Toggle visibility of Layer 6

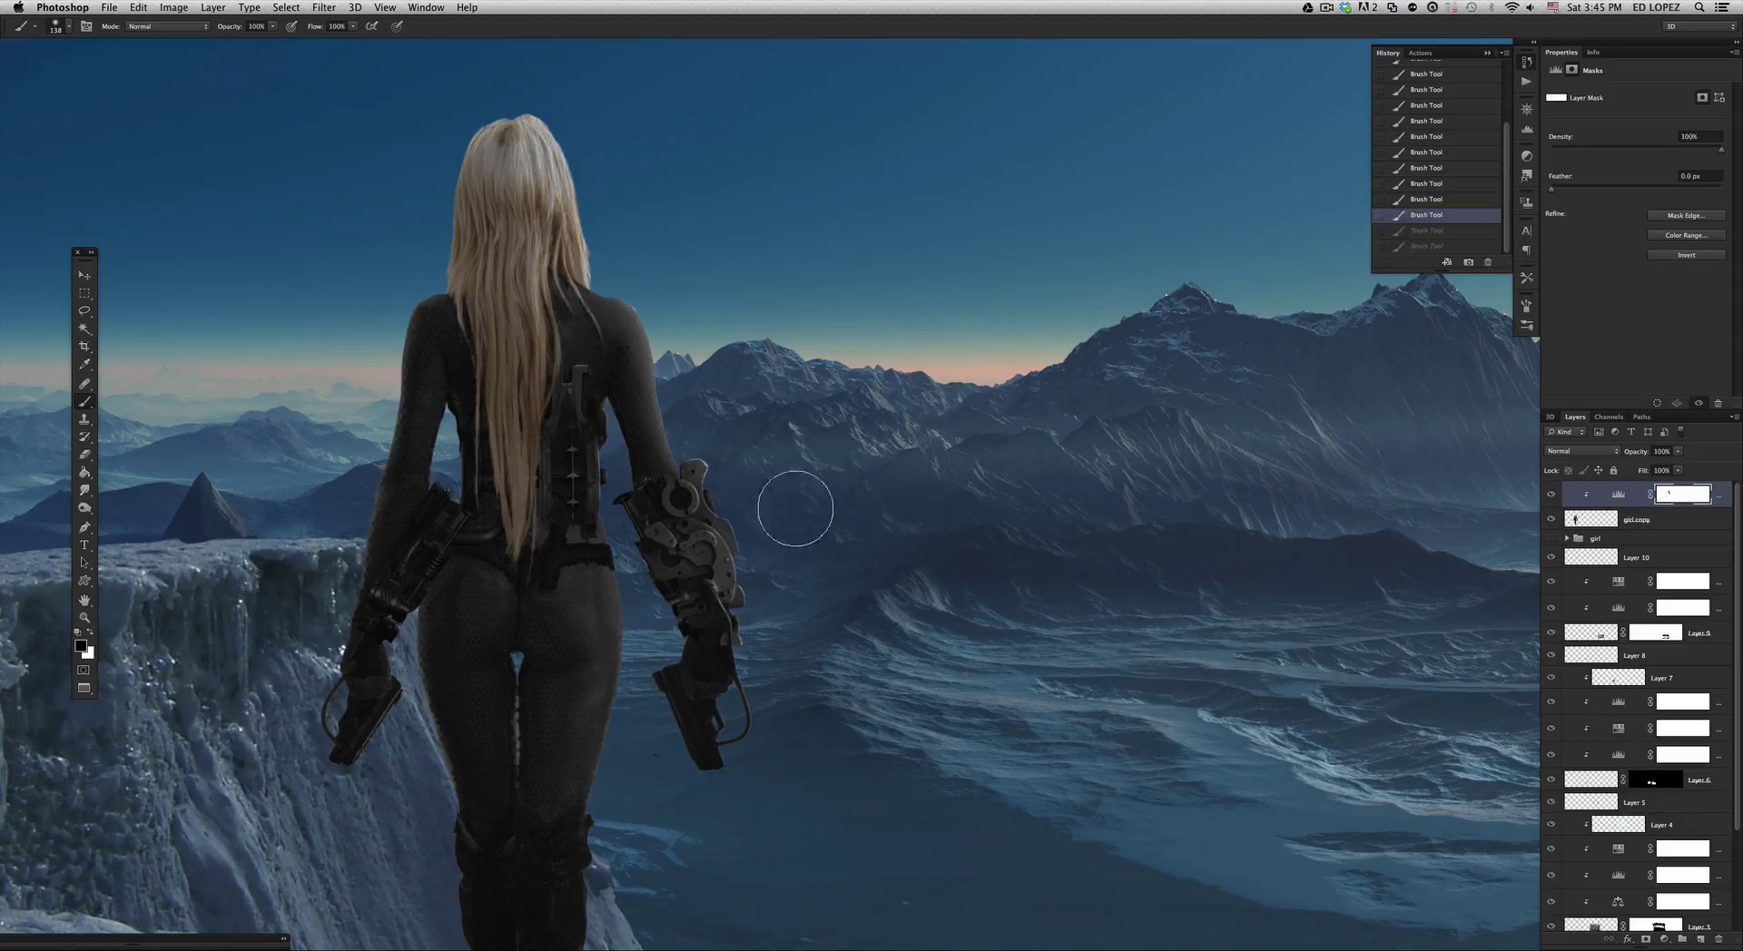point(1551,779)
